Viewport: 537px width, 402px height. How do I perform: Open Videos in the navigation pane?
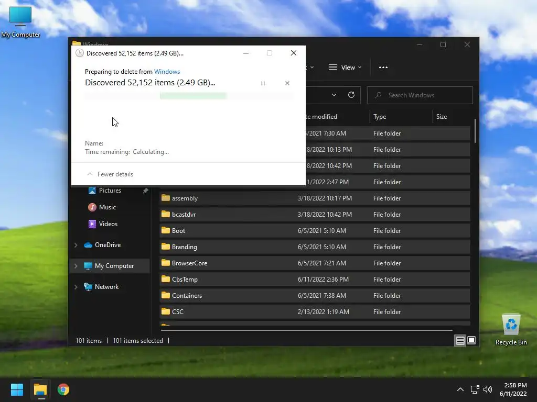(x=108, y=224)
